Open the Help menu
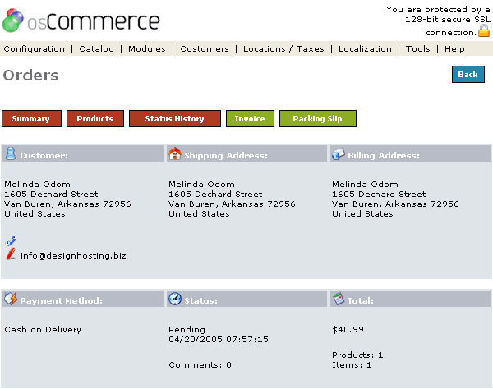The height and width of the screenshot is (389, 493). pyautogui.click(x=454, y=49)
